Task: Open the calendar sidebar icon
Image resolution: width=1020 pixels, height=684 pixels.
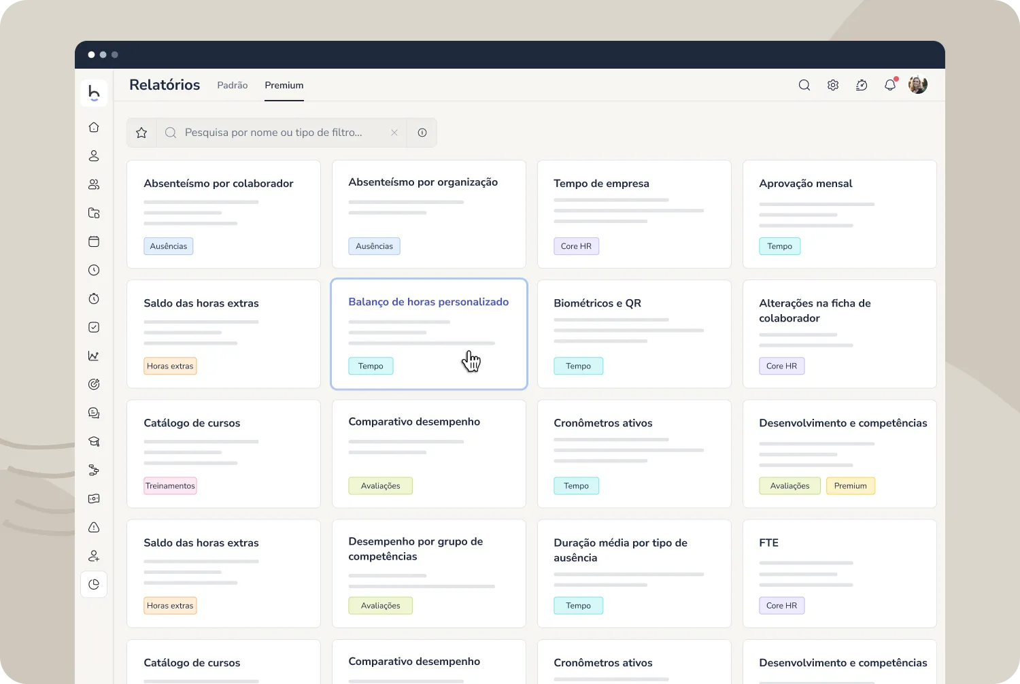Action: 94,241
